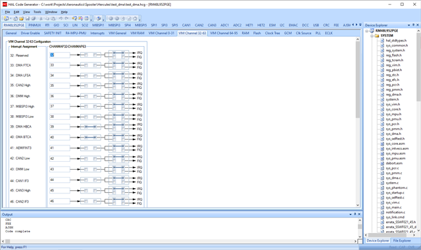Click the Device Explorer pin icon
Image resolution: width=421 pixels, height=250 pixels.
click(x=413, y=25)
